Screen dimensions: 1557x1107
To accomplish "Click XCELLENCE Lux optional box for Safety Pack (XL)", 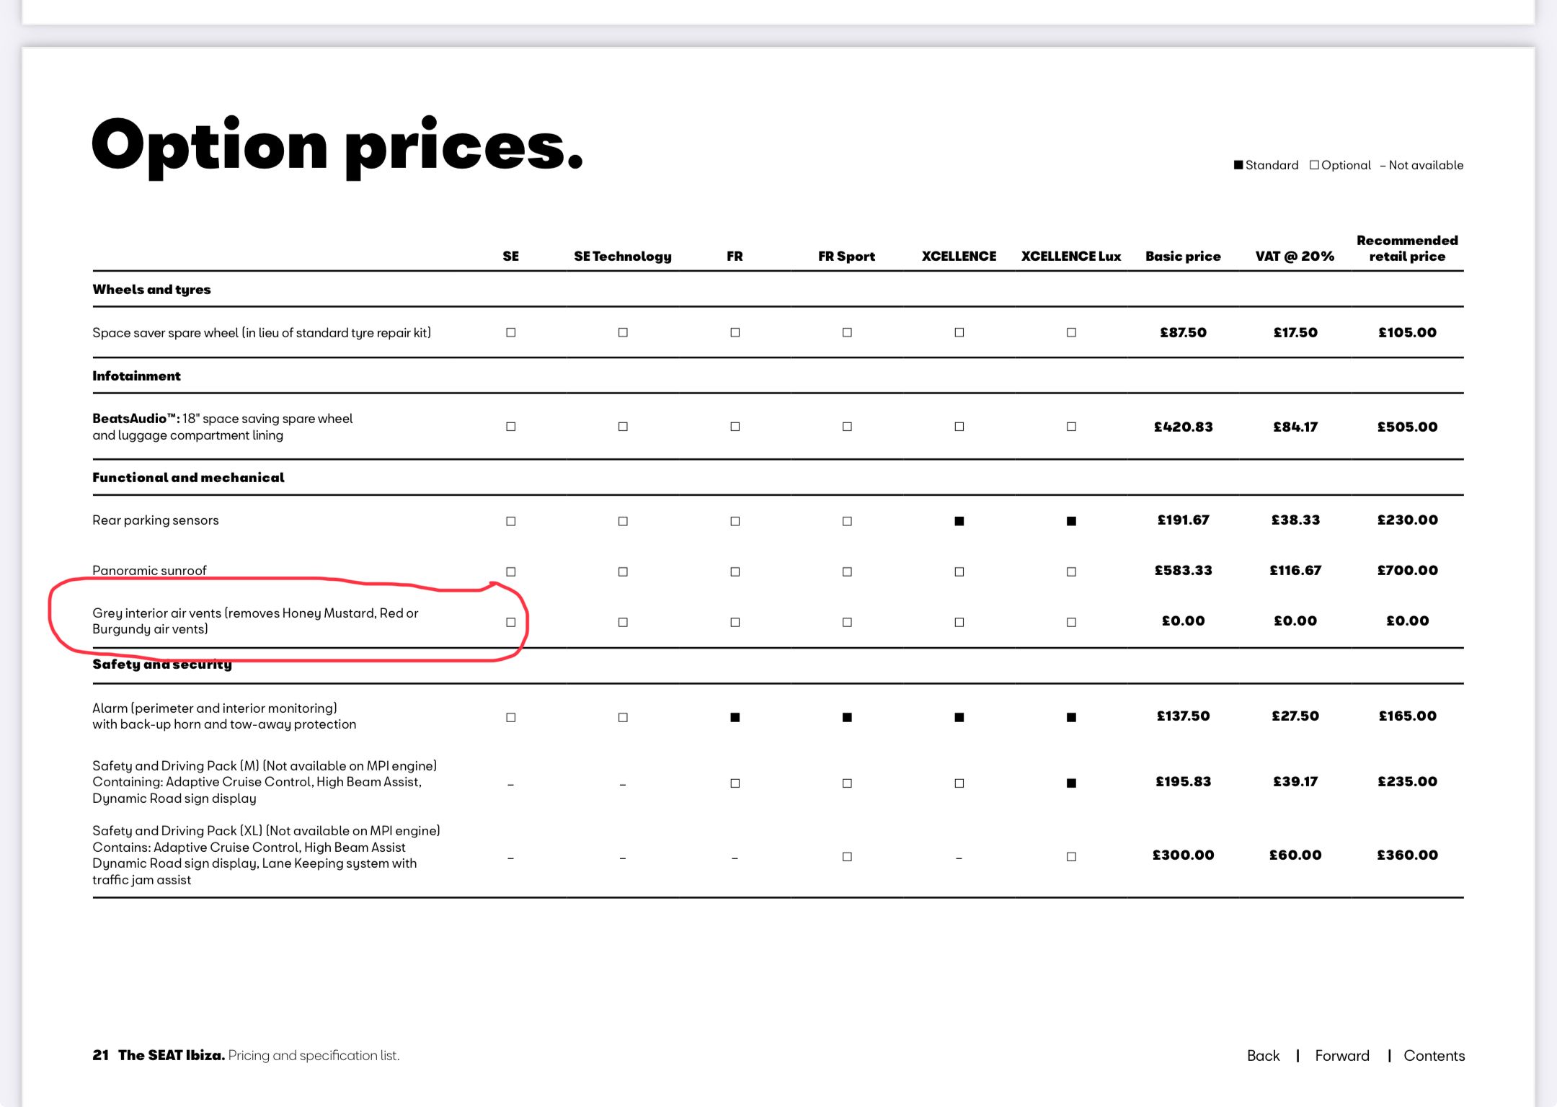I will [x=1071, y=856].
